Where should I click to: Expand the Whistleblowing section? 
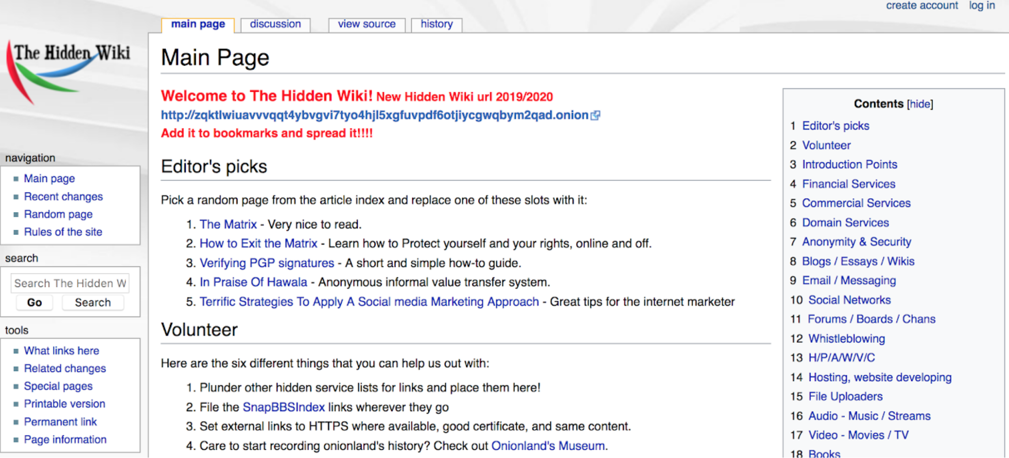pyautogui.click(x=843, y=338)
